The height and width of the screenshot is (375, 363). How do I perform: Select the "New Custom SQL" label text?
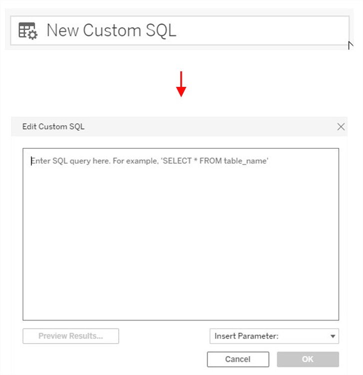pyautogui.click(x=111, y=30)
